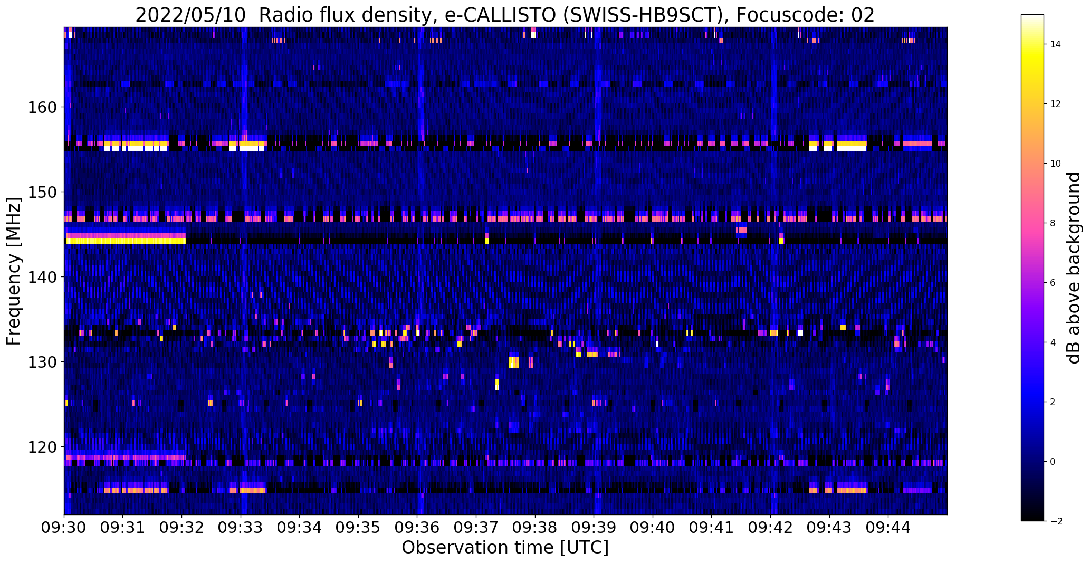Click the 09:41 time tick label

tap(712, 528)
